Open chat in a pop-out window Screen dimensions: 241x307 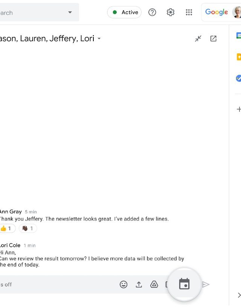point(214,38)
